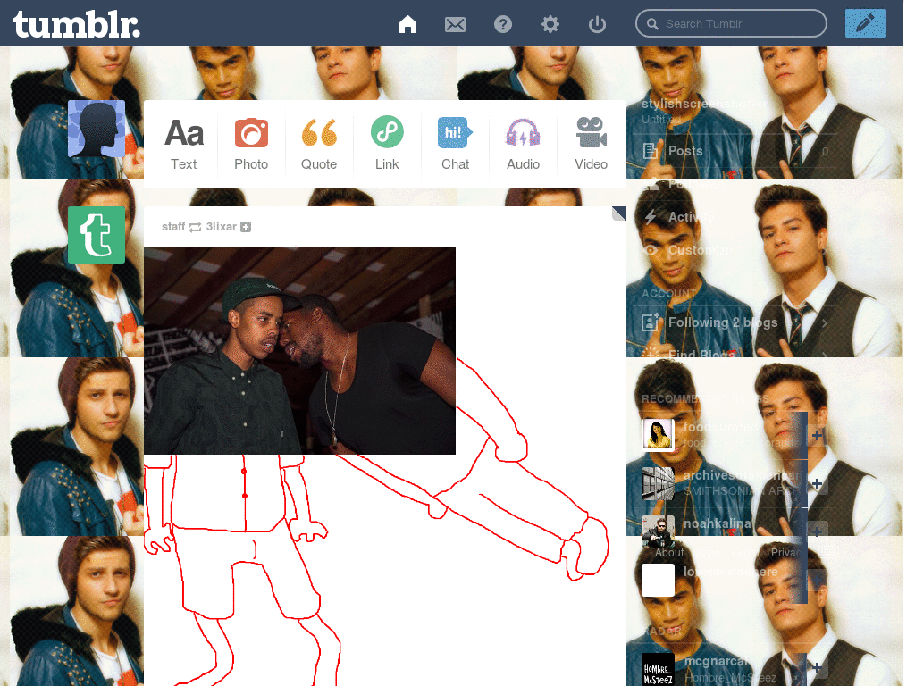
Task: Open the About footer link
Action: click(669, 552)
